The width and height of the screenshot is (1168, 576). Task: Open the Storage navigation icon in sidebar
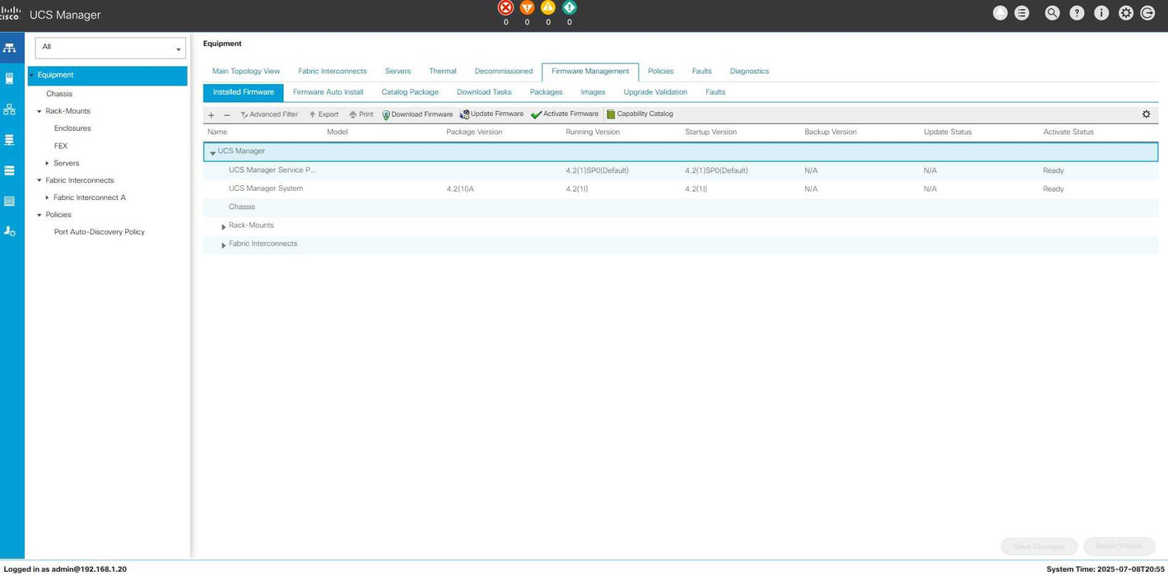(10, 201)
